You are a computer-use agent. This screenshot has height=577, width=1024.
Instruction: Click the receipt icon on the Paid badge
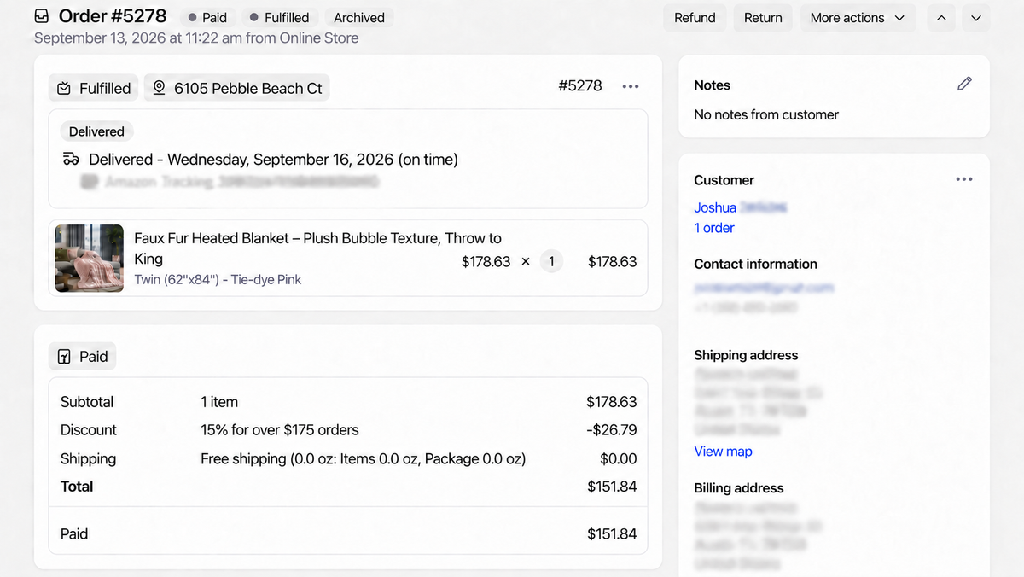tap(64, 357)
